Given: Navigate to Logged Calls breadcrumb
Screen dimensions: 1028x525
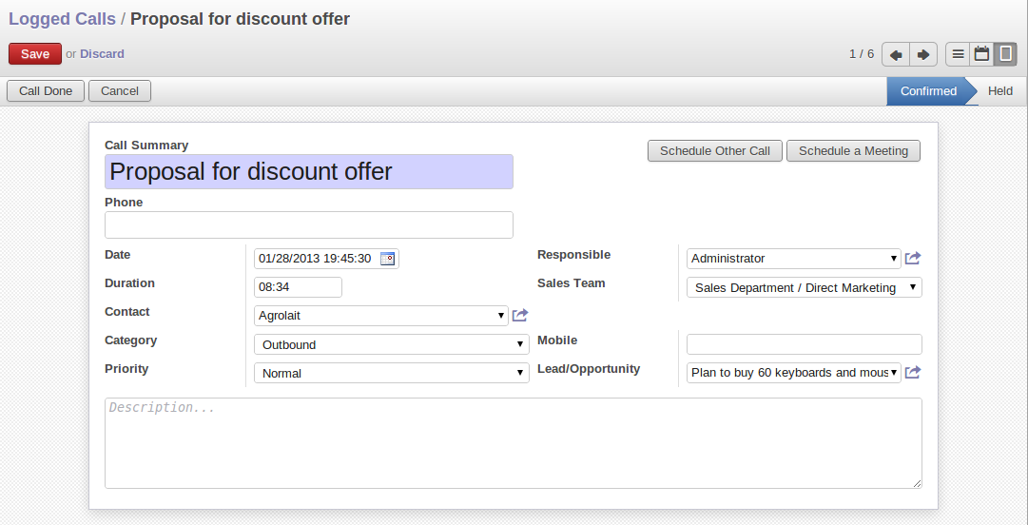Looking at the screenshot, I should [x=62, y=19].
